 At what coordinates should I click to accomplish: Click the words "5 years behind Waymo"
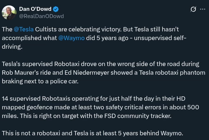click(x=151, y=133)
